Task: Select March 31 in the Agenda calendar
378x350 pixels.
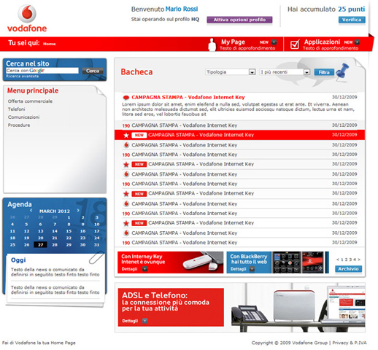Action: tap(97, 245)
